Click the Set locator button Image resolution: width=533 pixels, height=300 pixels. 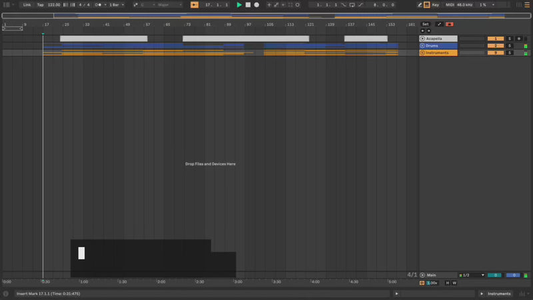click(425, 24)
